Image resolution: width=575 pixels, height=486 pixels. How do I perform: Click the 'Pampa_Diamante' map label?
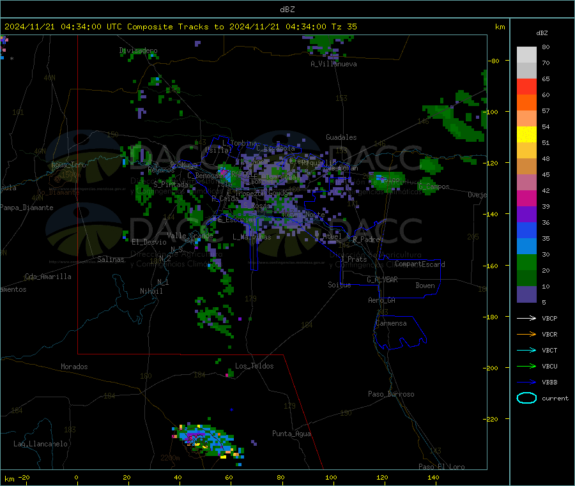(x=27, y=208)
